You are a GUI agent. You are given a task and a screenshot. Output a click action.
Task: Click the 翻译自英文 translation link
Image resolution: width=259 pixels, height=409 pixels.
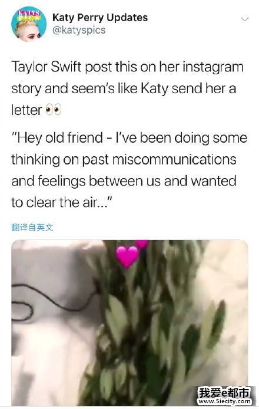point(32,227)
